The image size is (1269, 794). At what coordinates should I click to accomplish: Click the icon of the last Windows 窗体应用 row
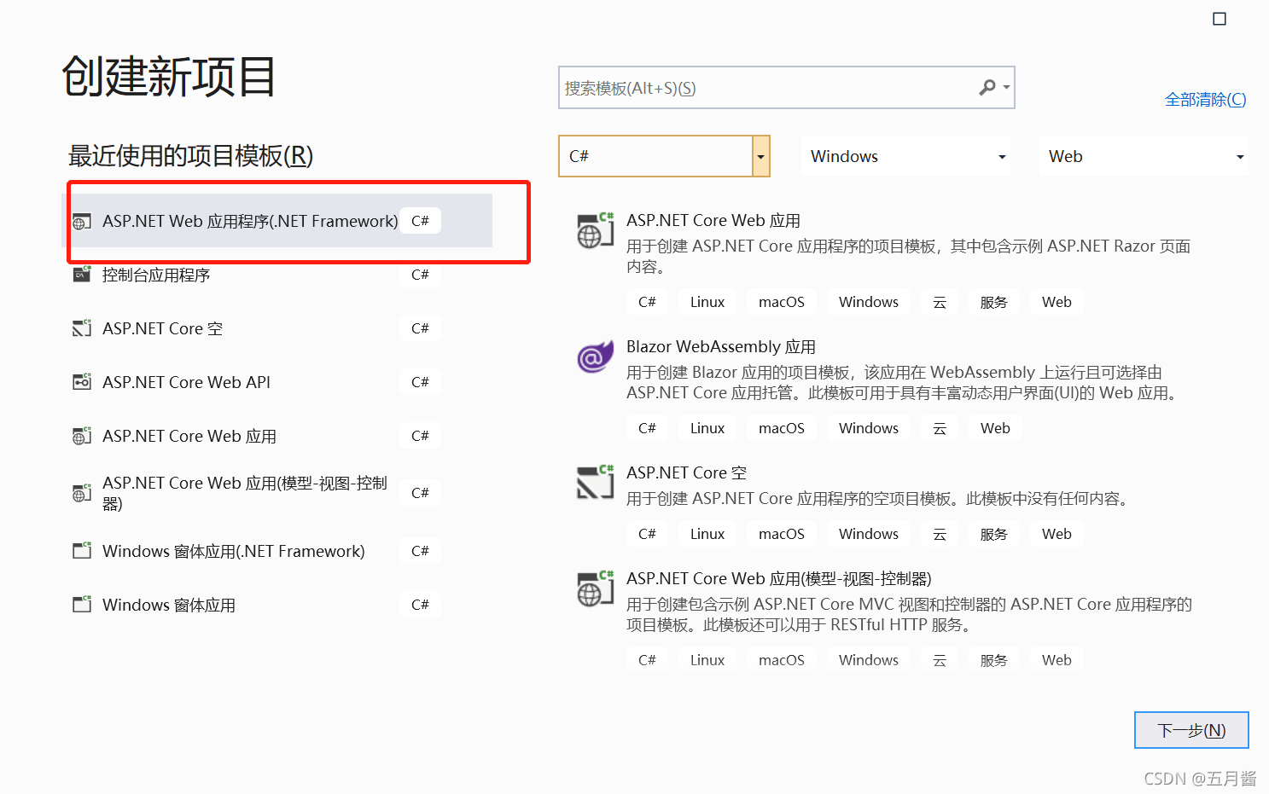click(82, 605)
